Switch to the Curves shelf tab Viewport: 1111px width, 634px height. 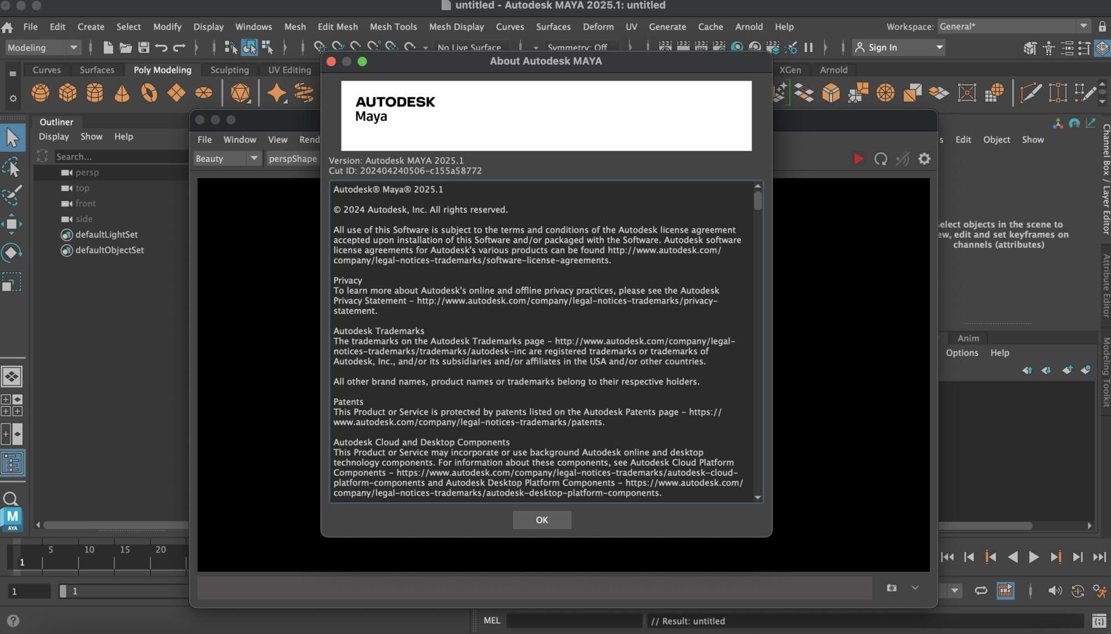[47, 70]
